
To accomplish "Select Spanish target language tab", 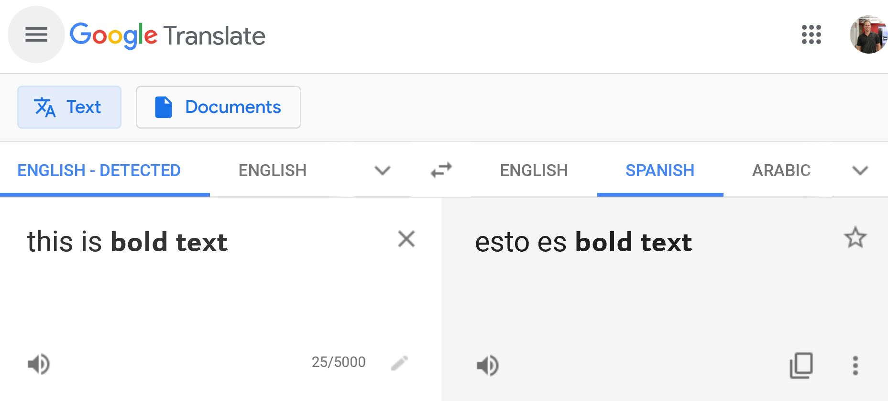I will coord(660,170).
